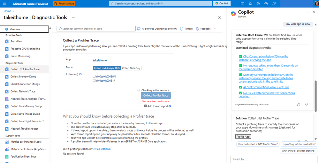Click the Metrics per Instance (Apps) chart icon

(7, 142)
